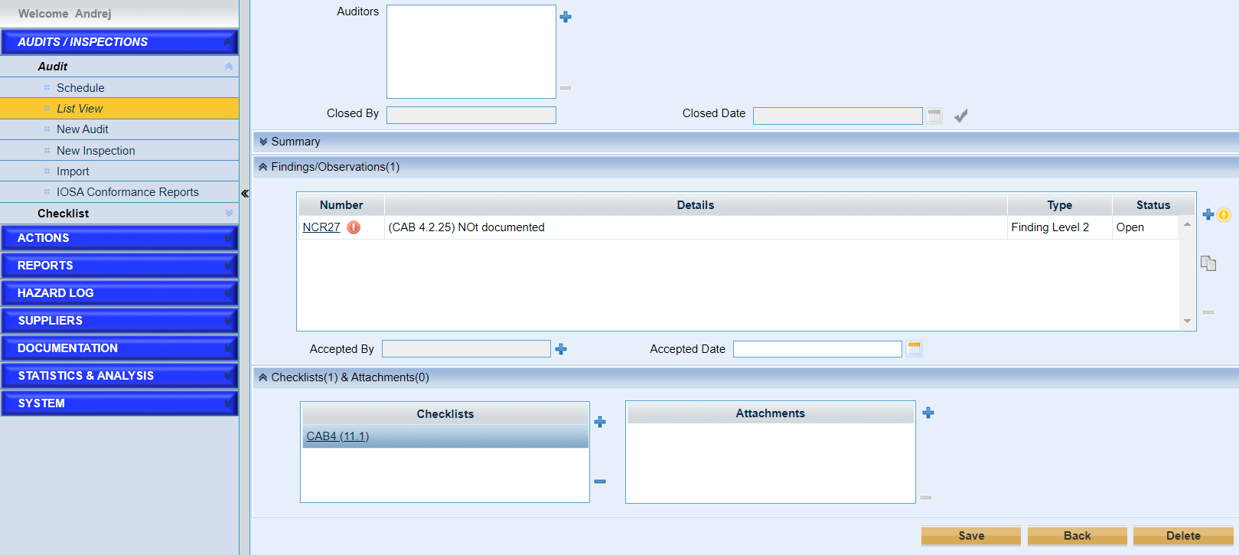1239x555 pixels.
Task: Open the CAB4 (11.1) checklist link
Action: click(x=337, y=436)
